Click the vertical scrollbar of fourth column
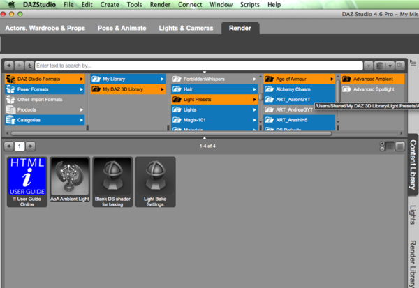419x288 pixels. tap(338, 91)
